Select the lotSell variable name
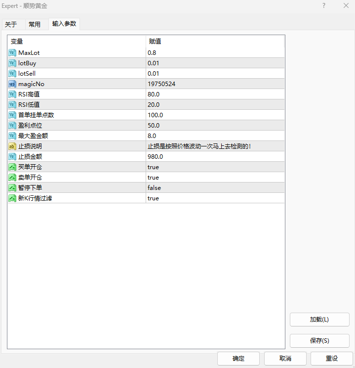The width and height of the screenshot is (355, 368). click(x=27, y=74)
